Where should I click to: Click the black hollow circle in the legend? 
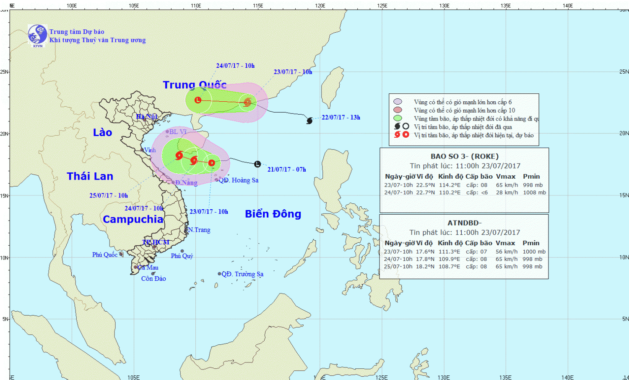coord(405,126)
